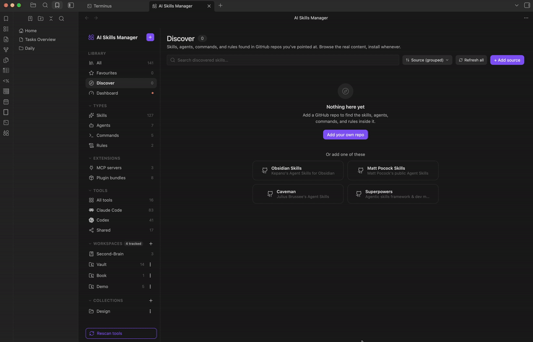The width and height of the screenshot is (533, 342).
Task: Open a new tab with plus
Action: (x=220, y=6)
